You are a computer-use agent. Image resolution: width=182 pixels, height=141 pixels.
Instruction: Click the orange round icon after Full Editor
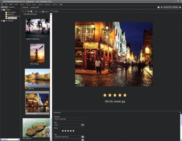tap(180, 7)
